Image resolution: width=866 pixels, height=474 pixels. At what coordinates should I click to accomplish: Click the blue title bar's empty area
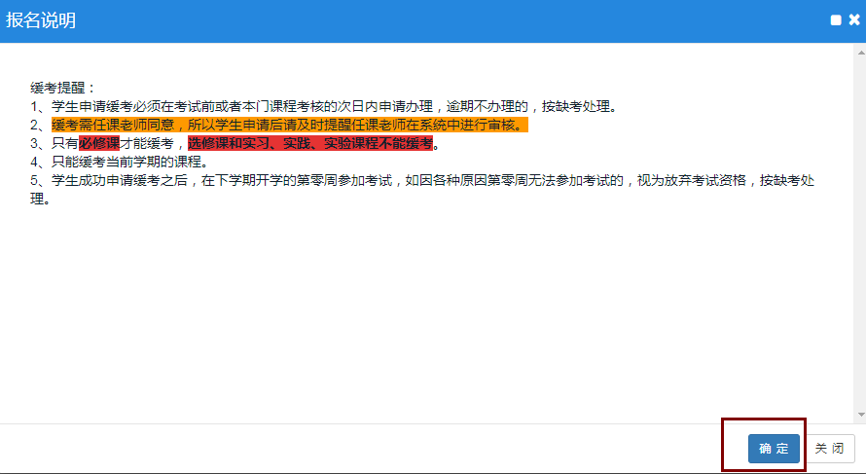(x=438, y=20)
